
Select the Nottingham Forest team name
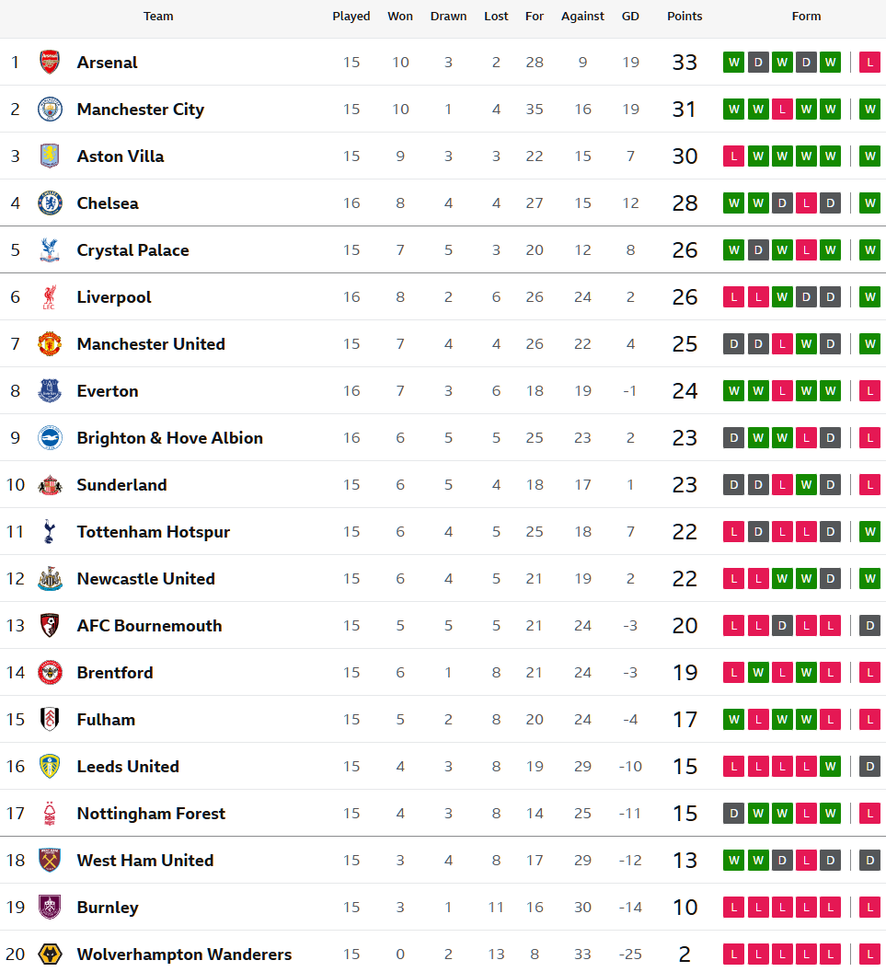151,814
